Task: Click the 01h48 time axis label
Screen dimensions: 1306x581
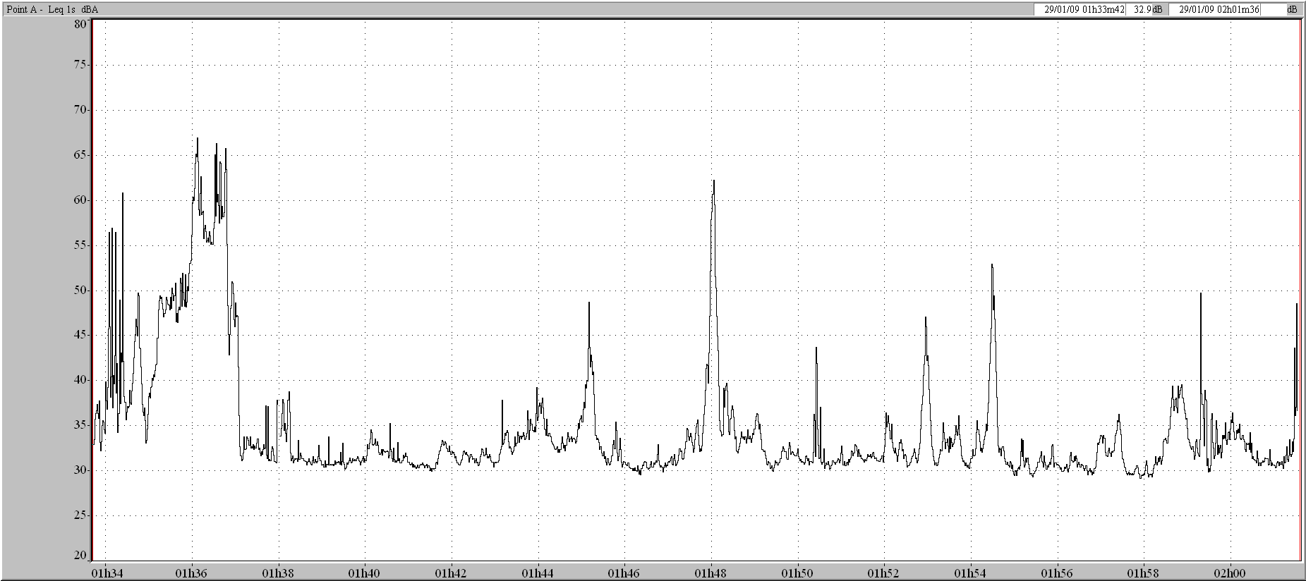Action: (711, 572)
